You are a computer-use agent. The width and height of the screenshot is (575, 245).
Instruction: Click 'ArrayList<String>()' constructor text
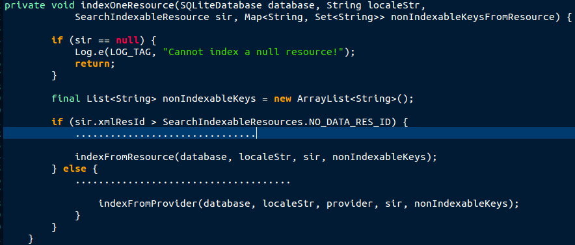pos(353,99)
